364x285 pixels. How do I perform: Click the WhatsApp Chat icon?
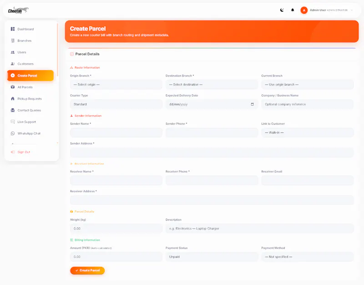pyautogui.click(x=13, y=133)
